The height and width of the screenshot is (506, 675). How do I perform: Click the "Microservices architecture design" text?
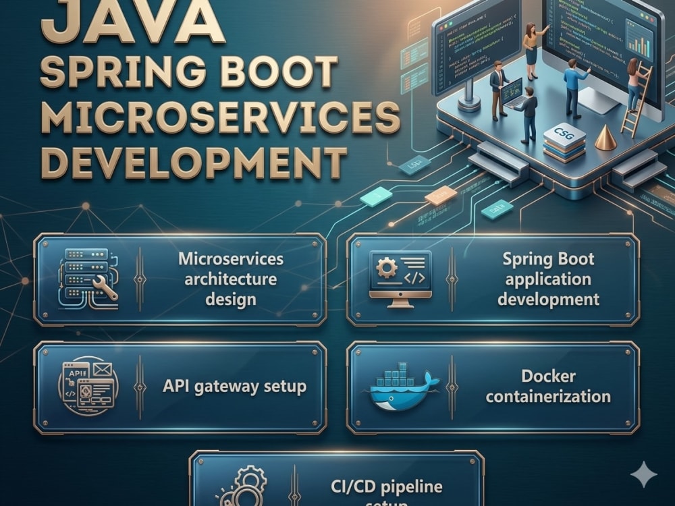[x=231, y=279]
